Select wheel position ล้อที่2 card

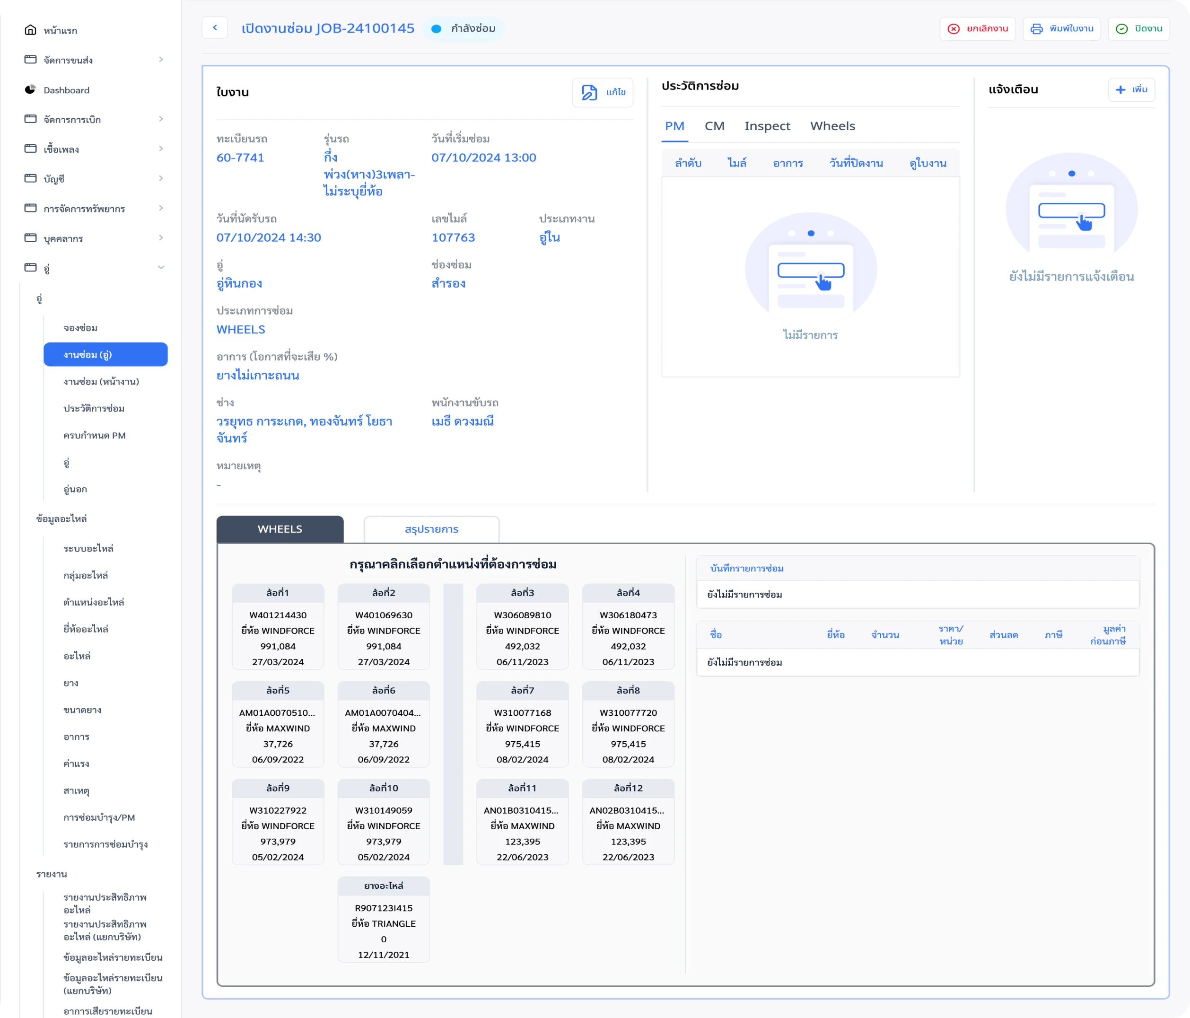point(384,627)
